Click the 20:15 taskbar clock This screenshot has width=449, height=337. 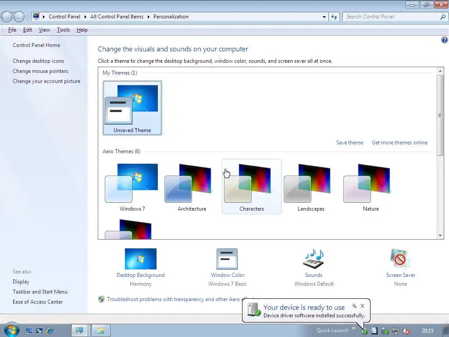click(428, 331)
